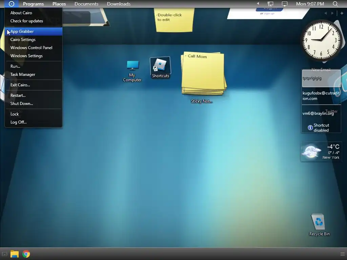Click the Shortcut disabled info icon
Viewport: 347px width, 260px height.
pos(310,128)
